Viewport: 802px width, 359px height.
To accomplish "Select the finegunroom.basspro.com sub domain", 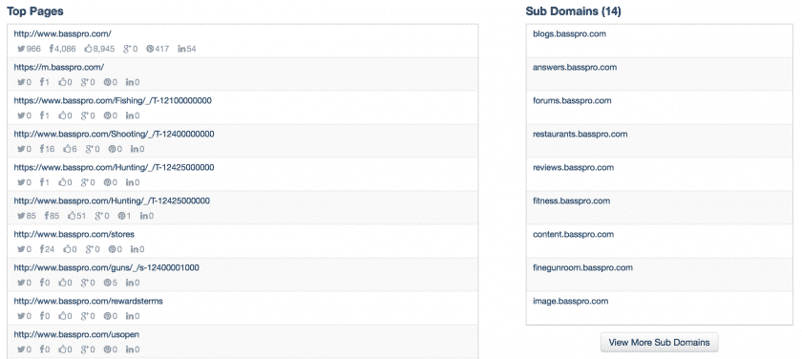I will (x=582, y=267).
